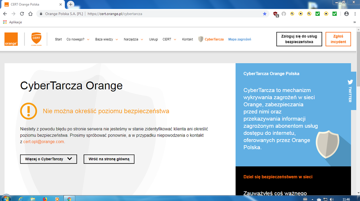Expand the Baza wiedzy dropdown menu

[107, 39]
